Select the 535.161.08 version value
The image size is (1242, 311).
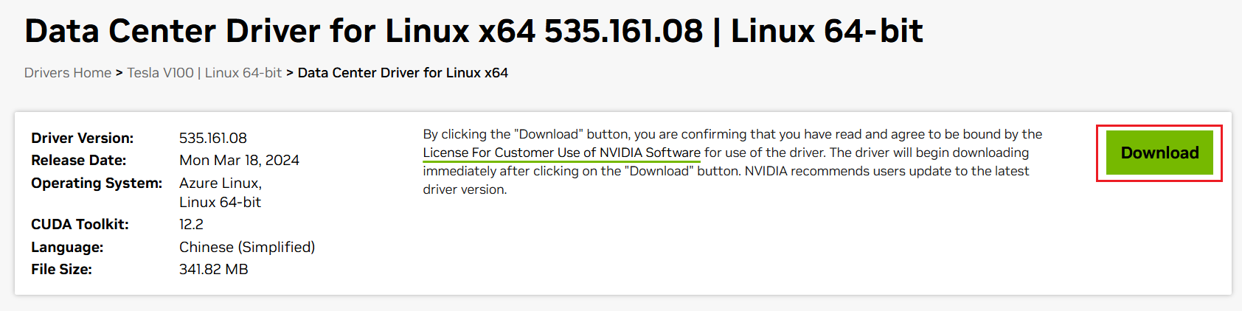(x=213, y=138)
